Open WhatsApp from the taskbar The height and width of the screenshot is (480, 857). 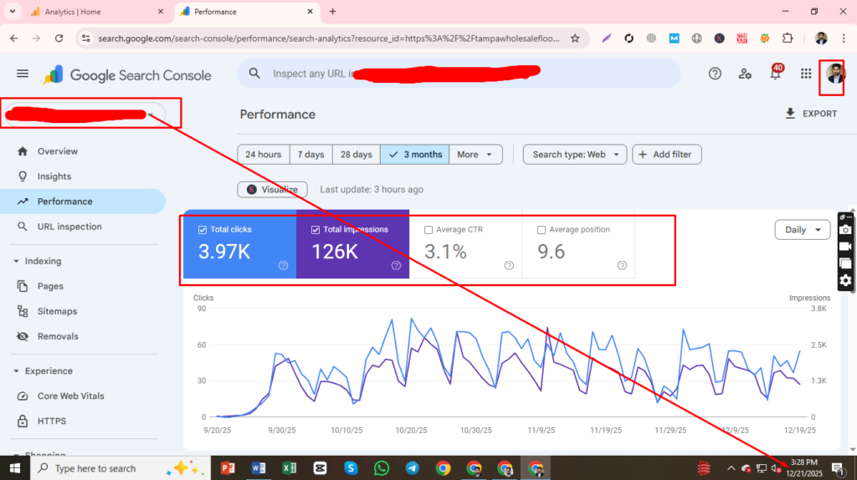coord(382,468)
